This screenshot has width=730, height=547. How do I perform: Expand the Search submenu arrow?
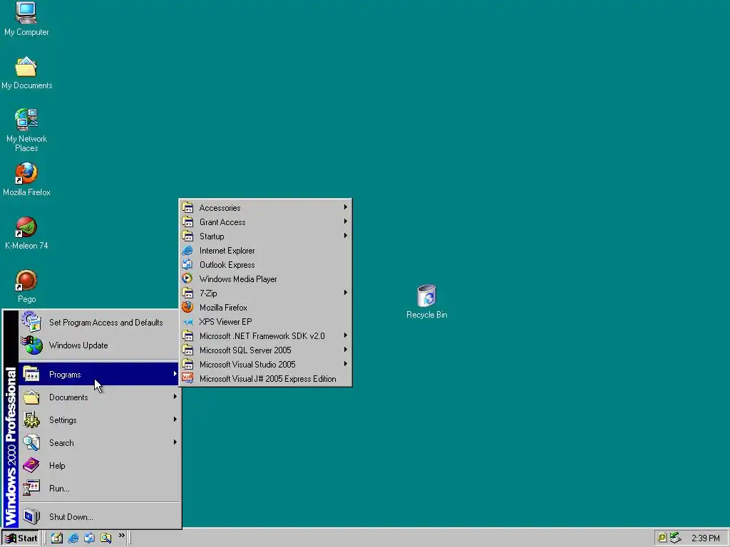[175, 442]
